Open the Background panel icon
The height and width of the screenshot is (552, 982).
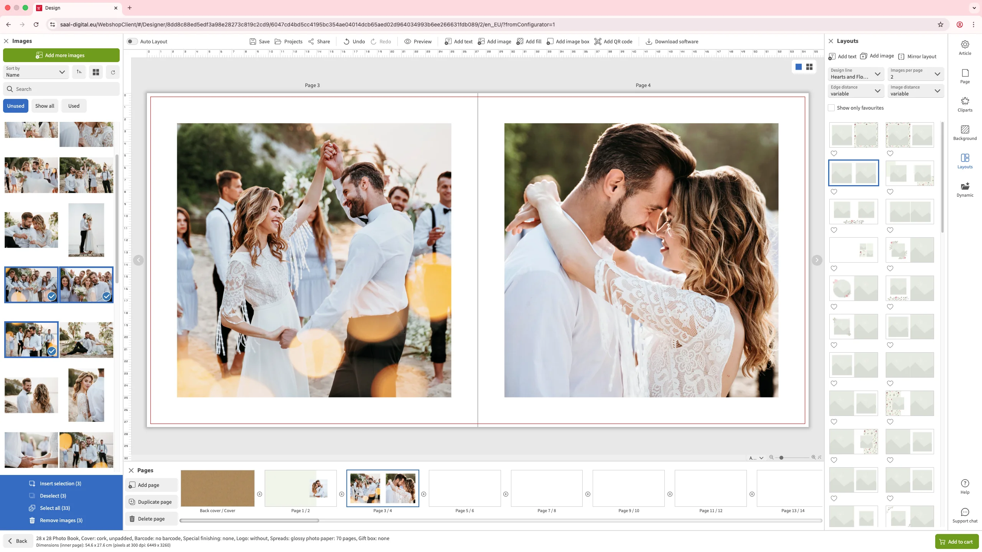tap(965, 133)
